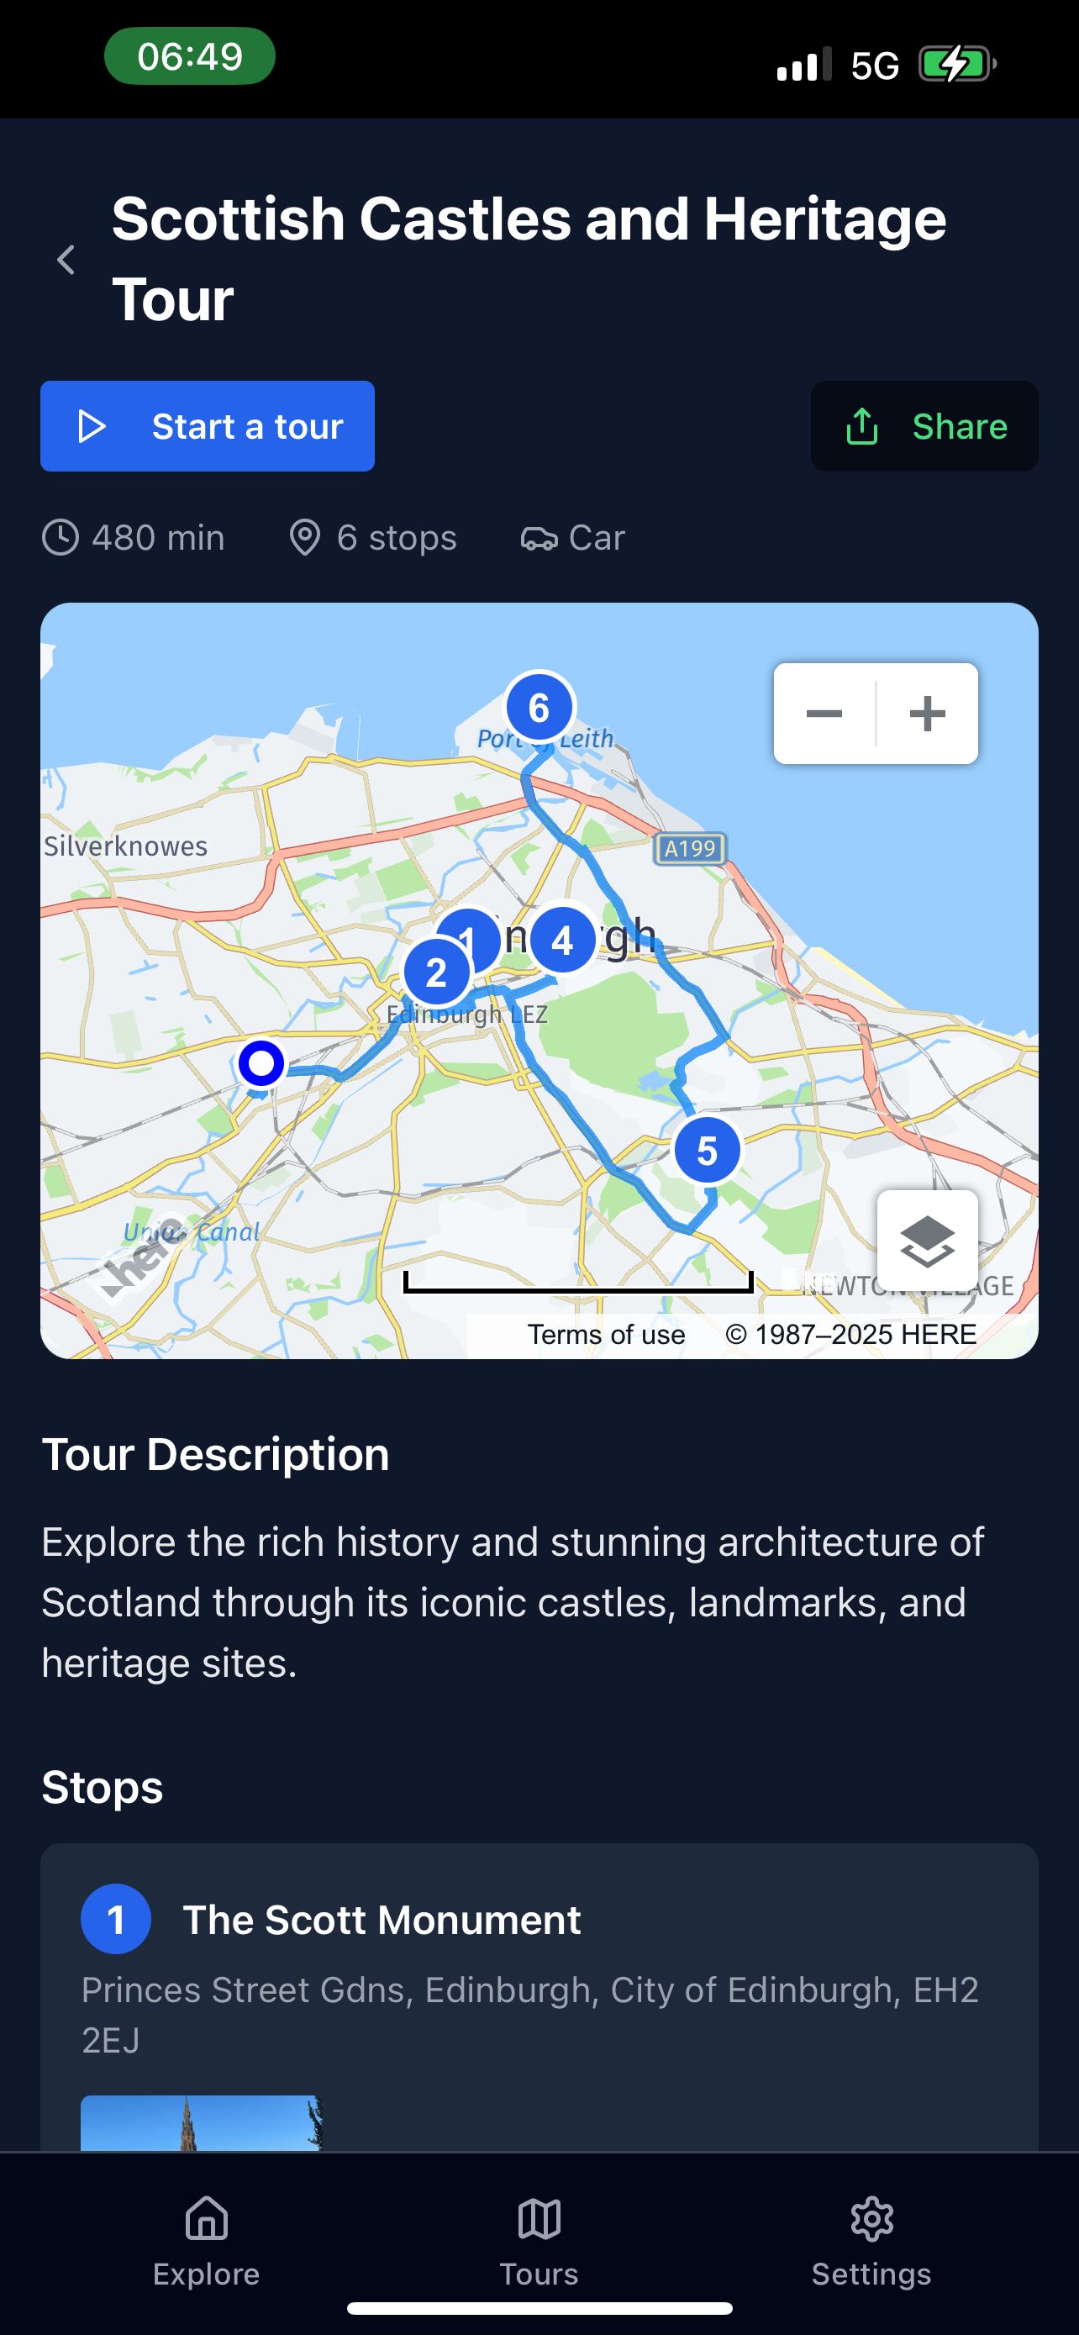Switch to the Tours tab

click(x=539, y=2241)
